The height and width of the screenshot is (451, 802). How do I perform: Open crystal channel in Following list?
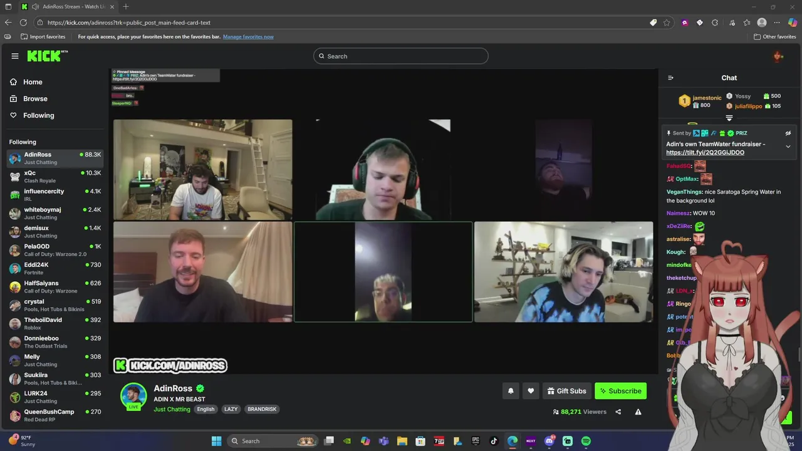click(x=55, y=305)
